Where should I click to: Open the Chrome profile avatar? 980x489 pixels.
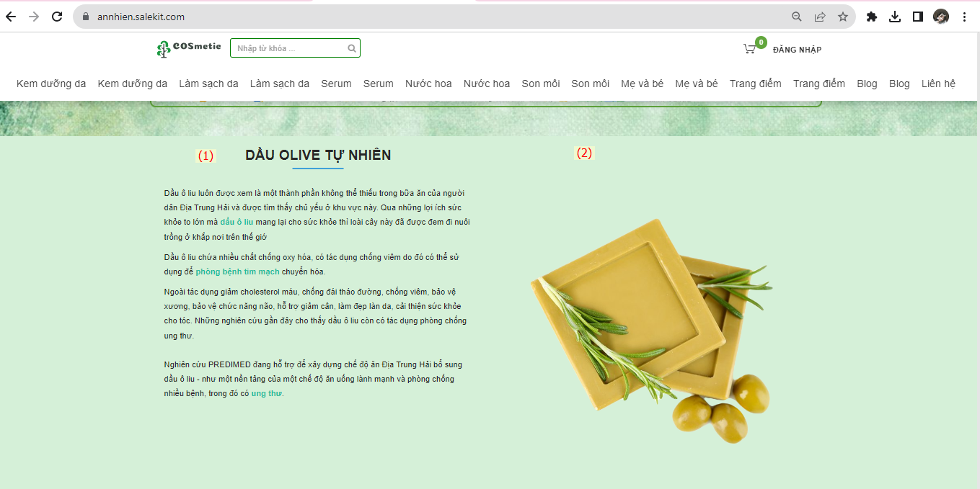pos(941,17)
